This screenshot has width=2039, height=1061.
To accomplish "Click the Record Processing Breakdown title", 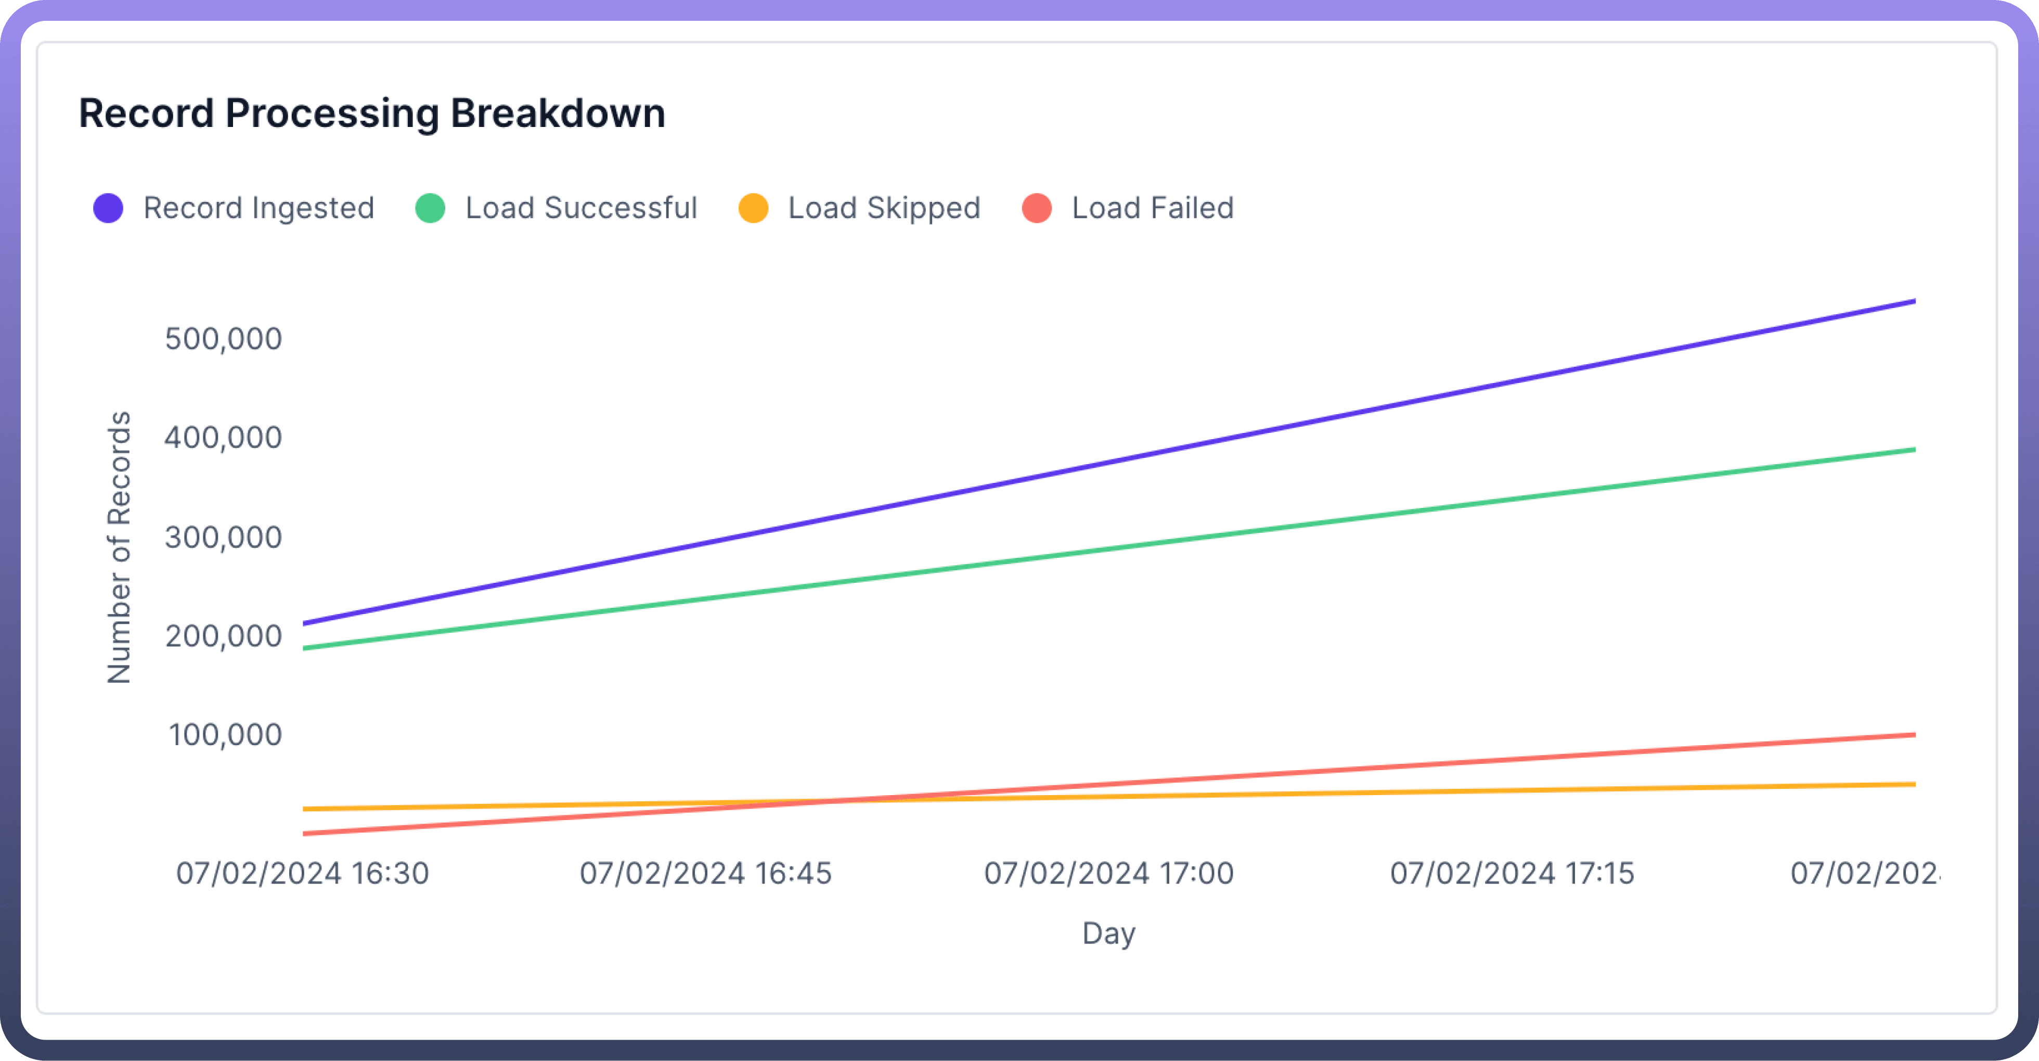I will point(372,113).
